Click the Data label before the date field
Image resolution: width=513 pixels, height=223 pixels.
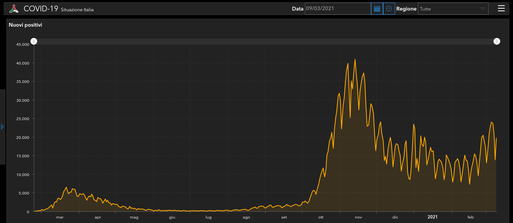tap(297, 9)
